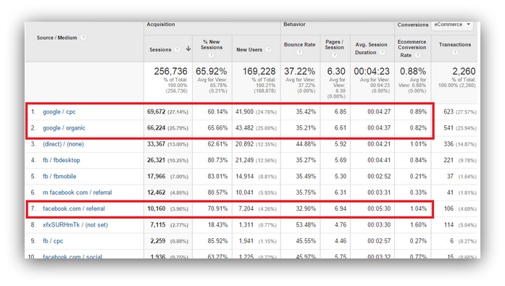Open help icon under Bounce Rate
Viewport: 505px width, 286px height.
[299, 52]
